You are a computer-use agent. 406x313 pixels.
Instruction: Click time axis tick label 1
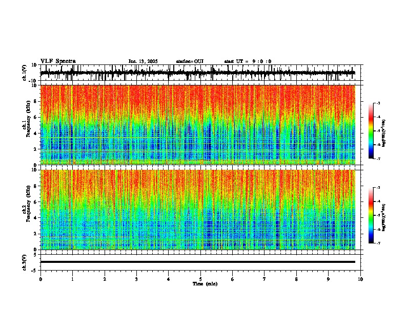72,279
